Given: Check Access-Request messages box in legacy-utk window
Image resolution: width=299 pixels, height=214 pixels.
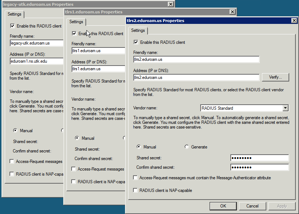Looking at the screenshot, I should [x=12, y=161].
